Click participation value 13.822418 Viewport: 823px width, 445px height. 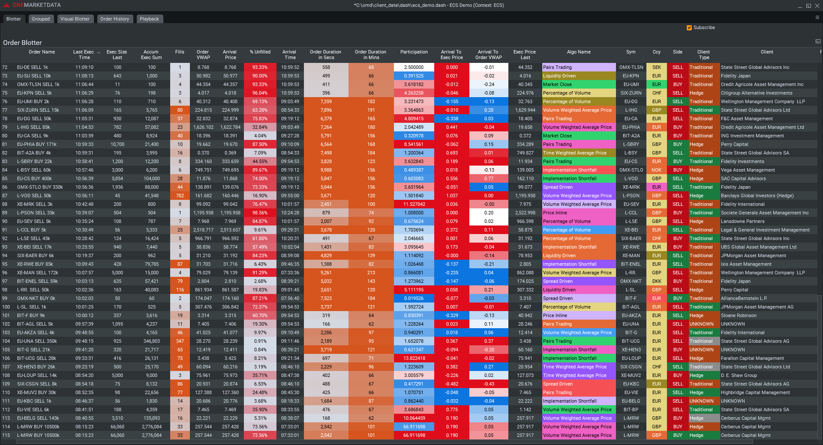(414, 359)
